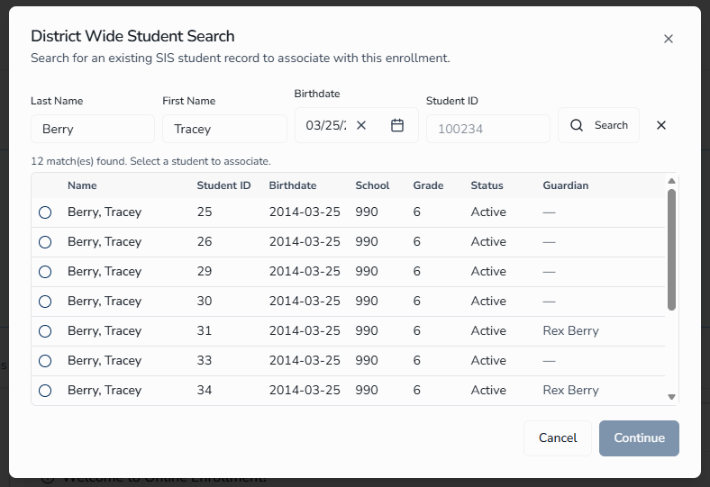Focus the Student ID input field
The image size is (710, 487).
pos(488,129)
